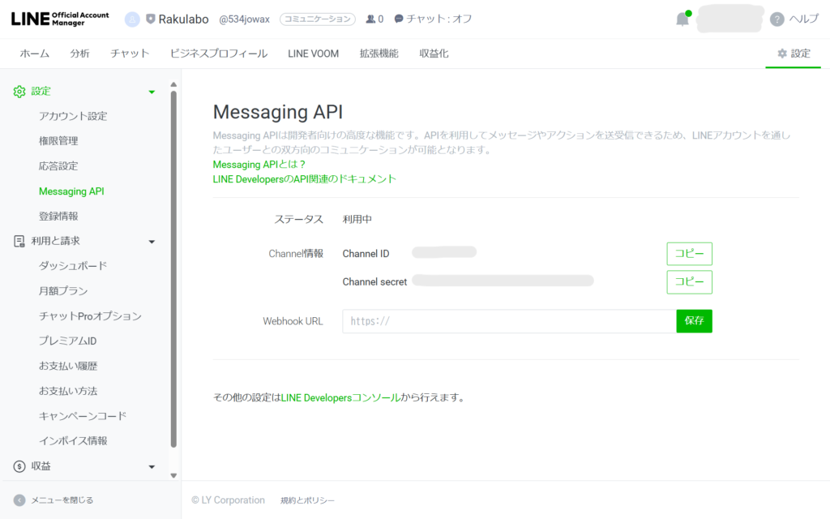Select 応答設定 in the sidebar
Viewport: 830px width, 519px height.
click(58, 166)
